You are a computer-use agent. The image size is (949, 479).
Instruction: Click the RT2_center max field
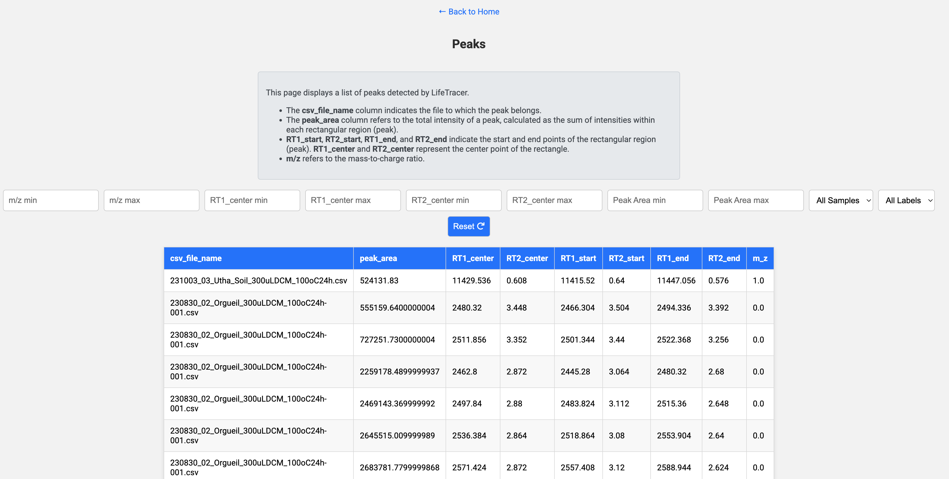coord(554,200)
